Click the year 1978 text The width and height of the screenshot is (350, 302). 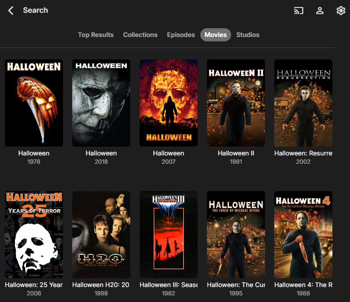34,162
